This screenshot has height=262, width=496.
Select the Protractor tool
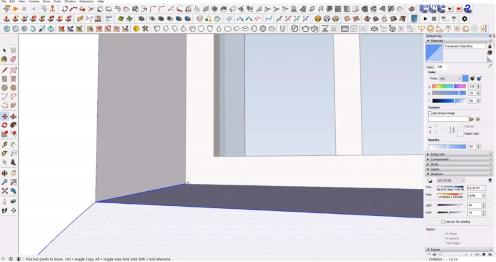coord(4,153)
